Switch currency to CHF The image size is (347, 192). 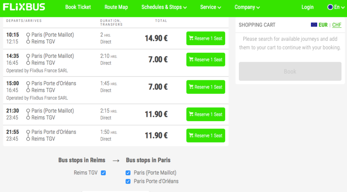pyautogui.click(x=337, y=25)
